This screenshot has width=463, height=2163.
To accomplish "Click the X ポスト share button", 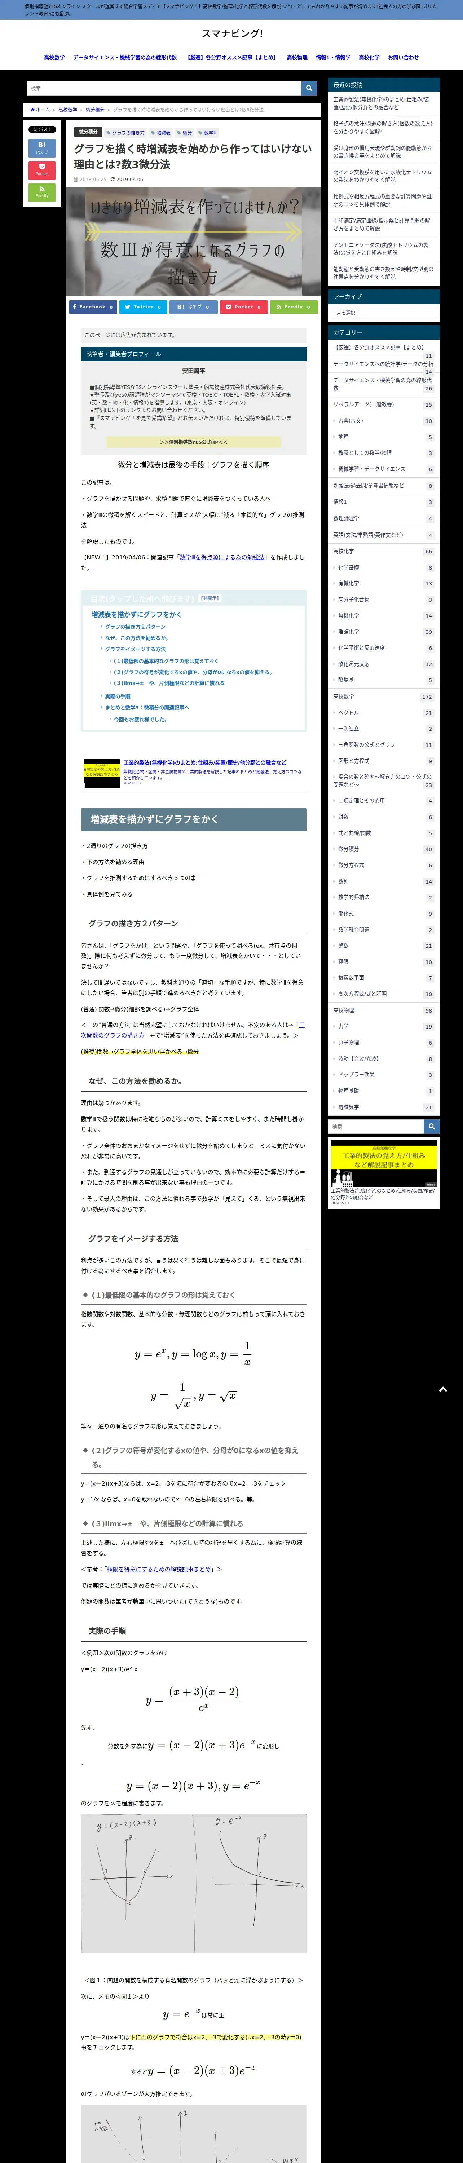I will (42, 129).
